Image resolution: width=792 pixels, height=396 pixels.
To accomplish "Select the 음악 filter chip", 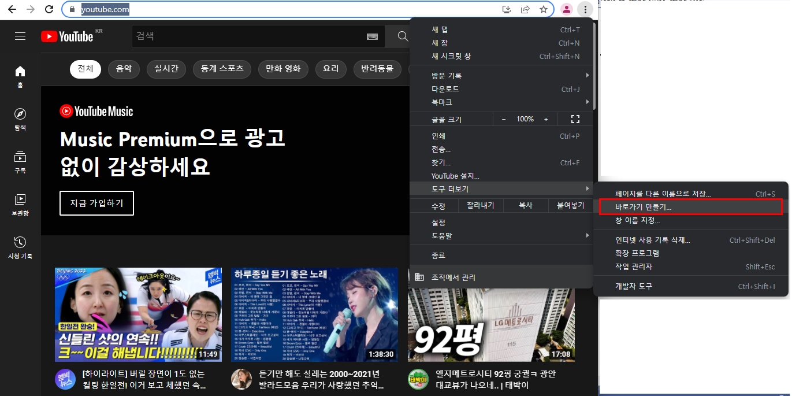I will [124, 69].
